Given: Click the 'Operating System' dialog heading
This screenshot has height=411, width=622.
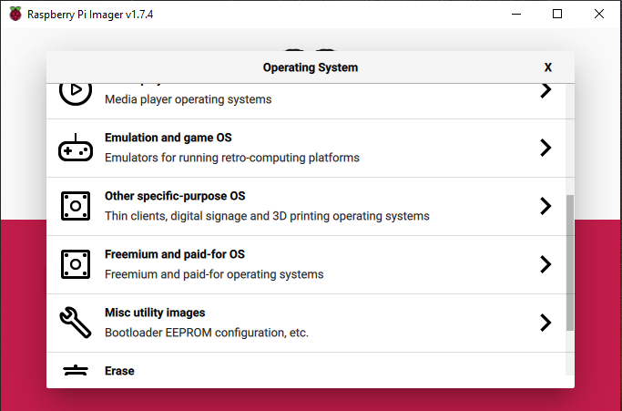Looking at the screenshot, I should [x=311, y=67].
